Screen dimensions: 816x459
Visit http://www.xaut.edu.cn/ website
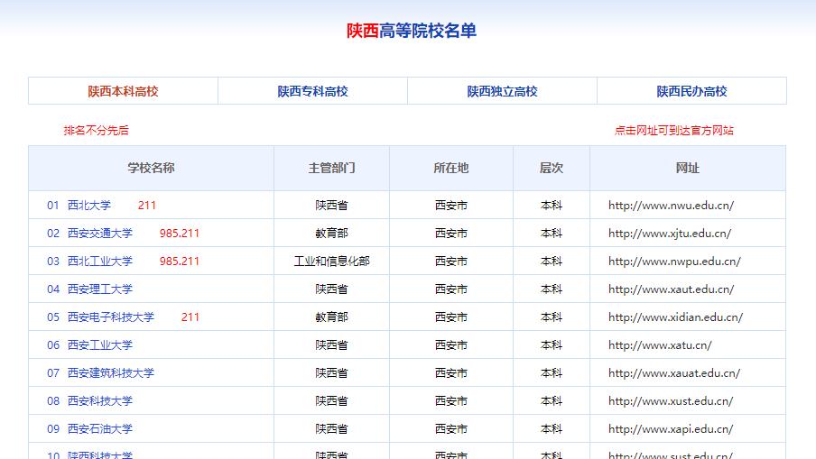pos(671,289)
